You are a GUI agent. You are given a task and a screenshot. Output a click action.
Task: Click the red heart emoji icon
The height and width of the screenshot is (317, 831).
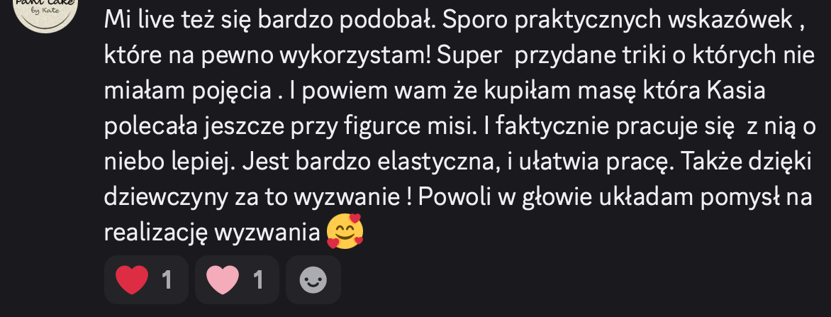point(131,280)
